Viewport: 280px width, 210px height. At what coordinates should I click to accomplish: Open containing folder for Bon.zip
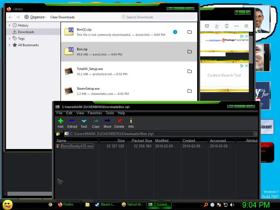pyautogui.click(x=189, y=52)
